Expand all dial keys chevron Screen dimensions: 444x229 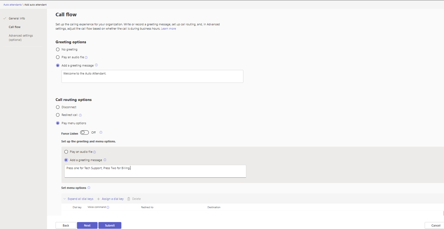click(65, 199)
